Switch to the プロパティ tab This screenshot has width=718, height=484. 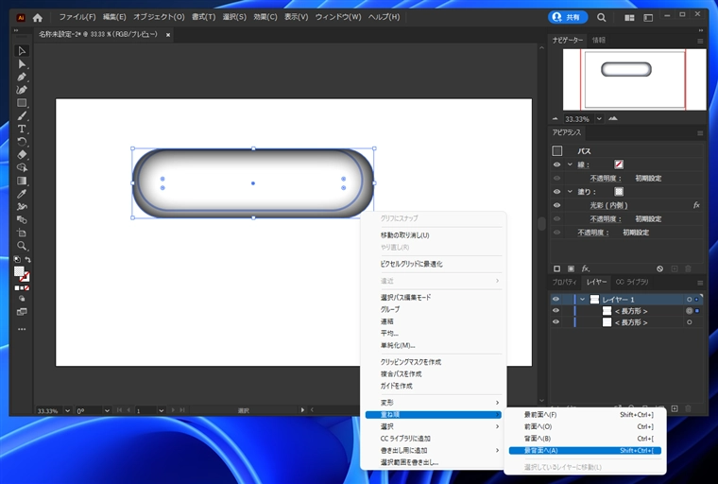[564, 282]
